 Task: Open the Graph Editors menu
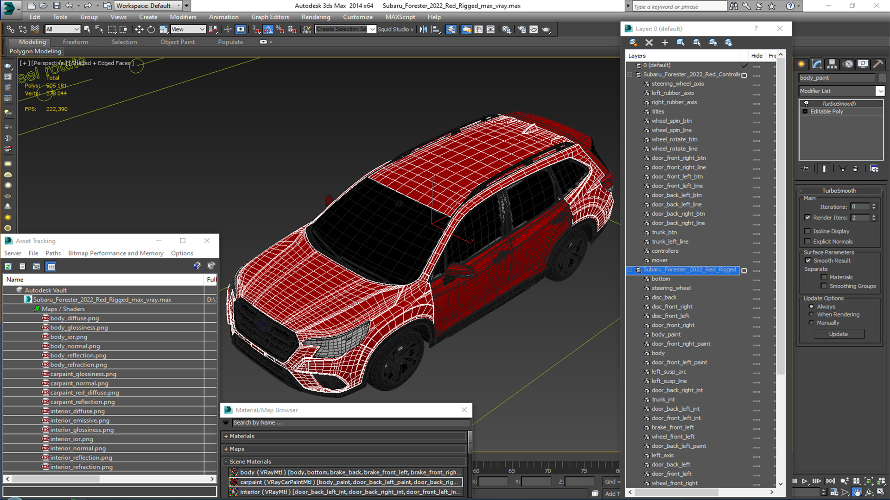[x=270, y=17]
